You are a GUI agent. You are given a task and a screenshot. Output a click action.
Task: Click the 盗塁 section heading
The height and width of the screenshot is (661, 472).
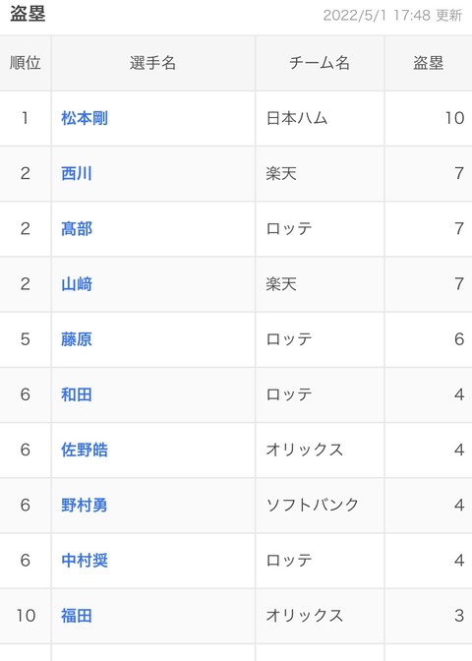pos(28,14)
